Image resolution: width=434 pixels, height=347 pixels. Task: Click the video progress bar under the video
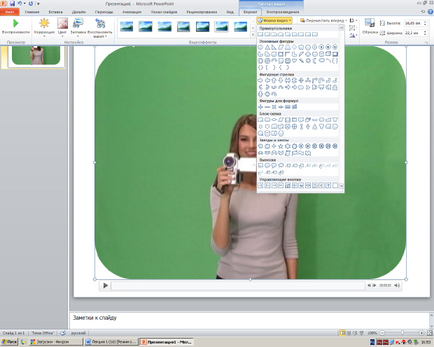(238, 285)
